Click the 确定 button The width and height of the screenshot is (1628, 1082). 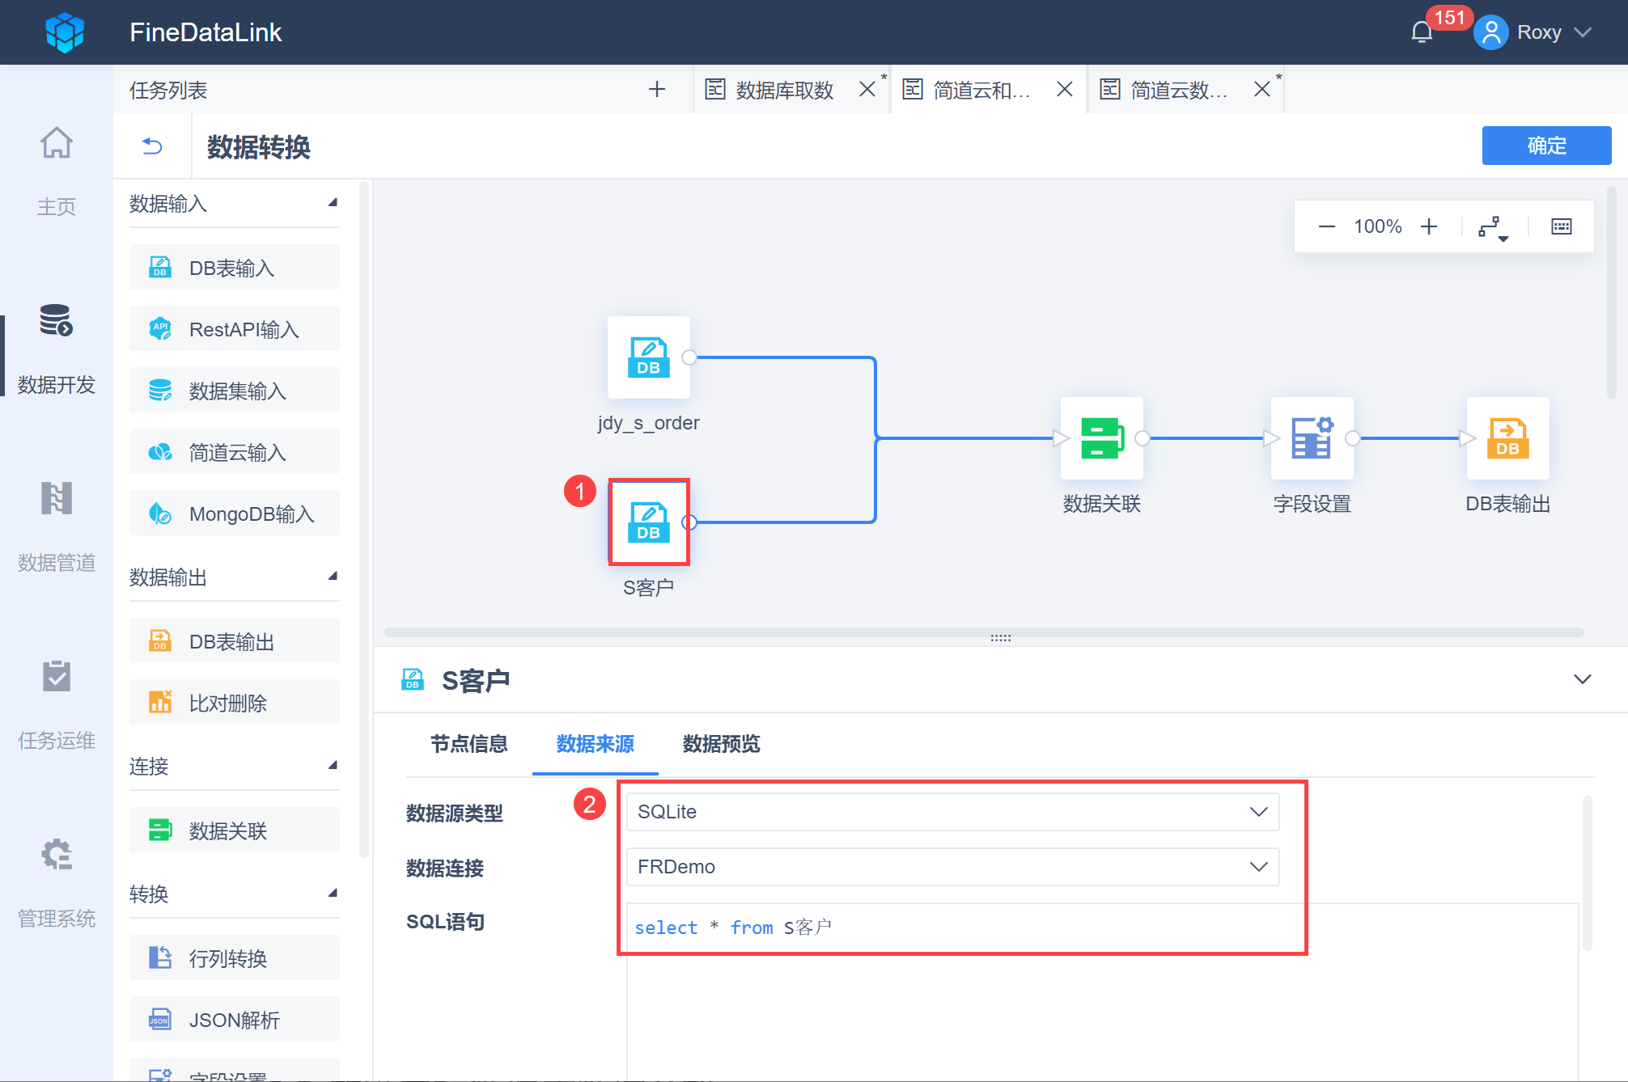[1545, 146]
